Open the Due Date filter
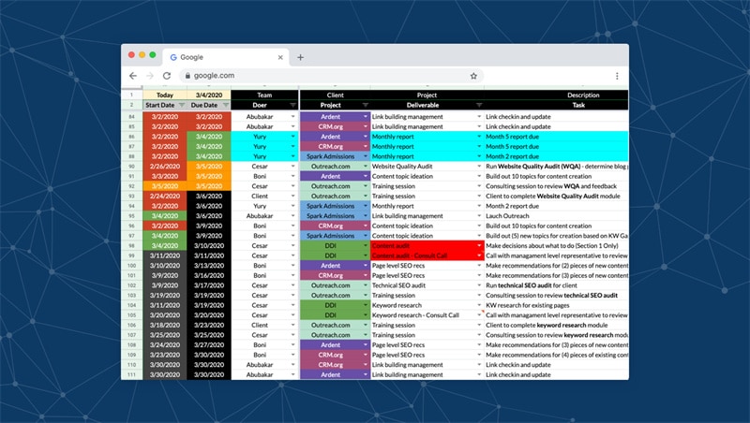 226,105
